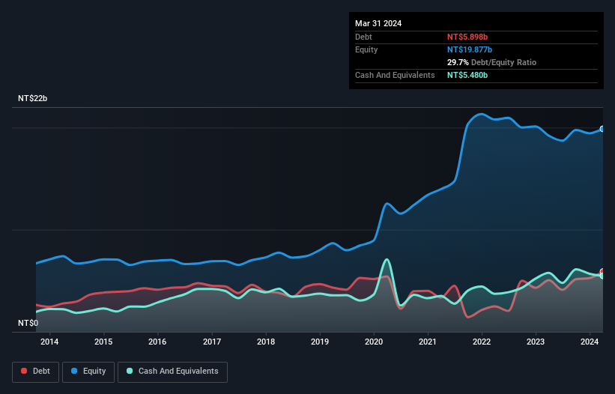Click the Equity label in tooltip
The image size is (615, 394).
pos(366,49)
